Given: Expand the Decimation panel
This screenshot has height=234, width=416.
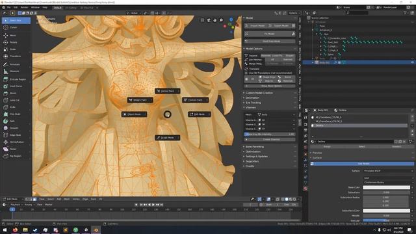Looking at the screenshot, I should coord(270,97).
